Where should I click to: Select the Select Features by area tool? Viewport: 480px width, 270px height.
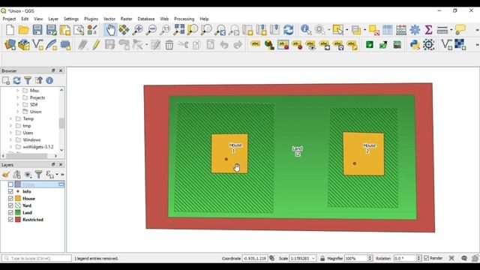click(338, 30)
